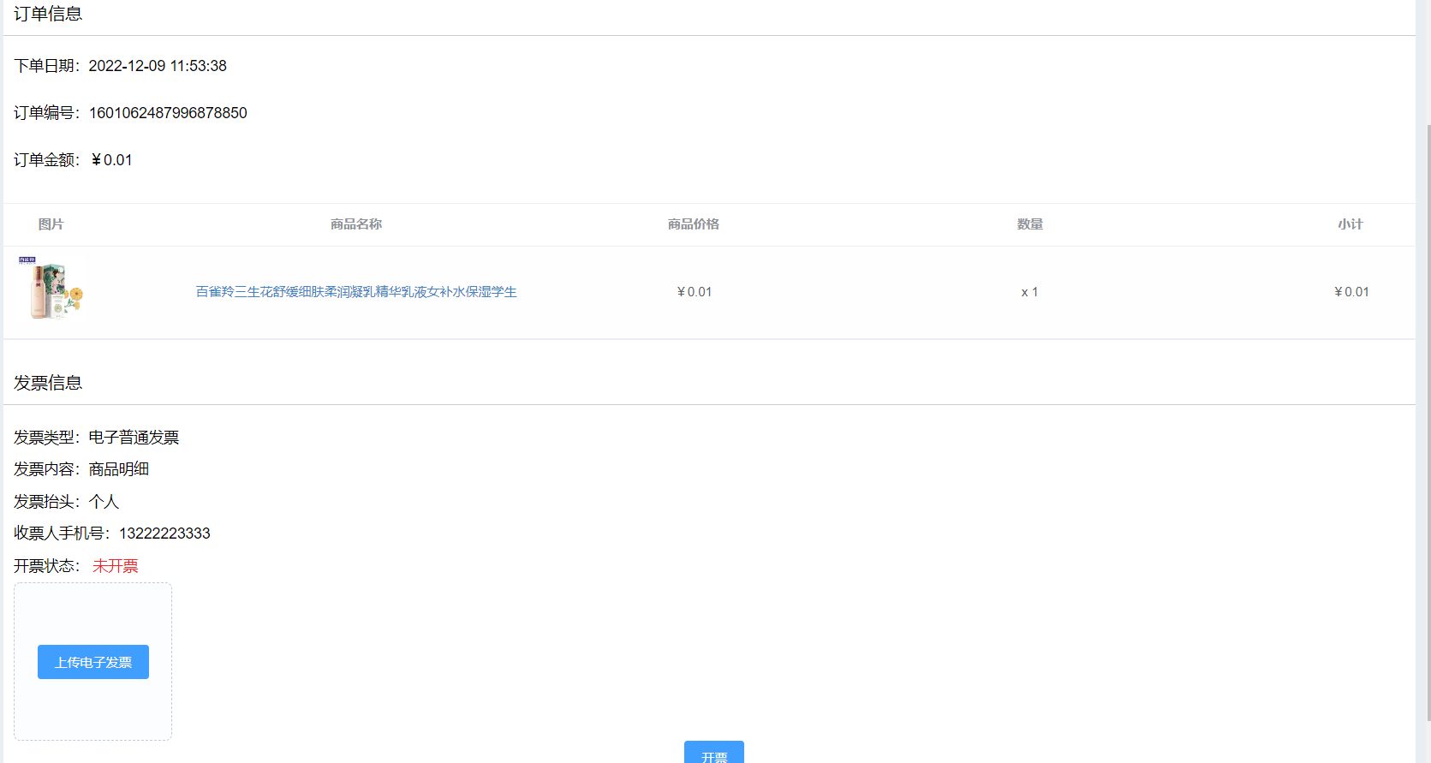Viewport: 1431px width, 763px height.
Task: Select the 小计 column header
Action: [1351, 224]
